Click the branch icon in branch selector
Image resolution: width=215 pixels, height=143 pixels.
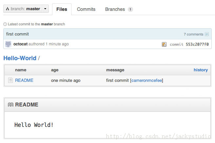(7, 9)
